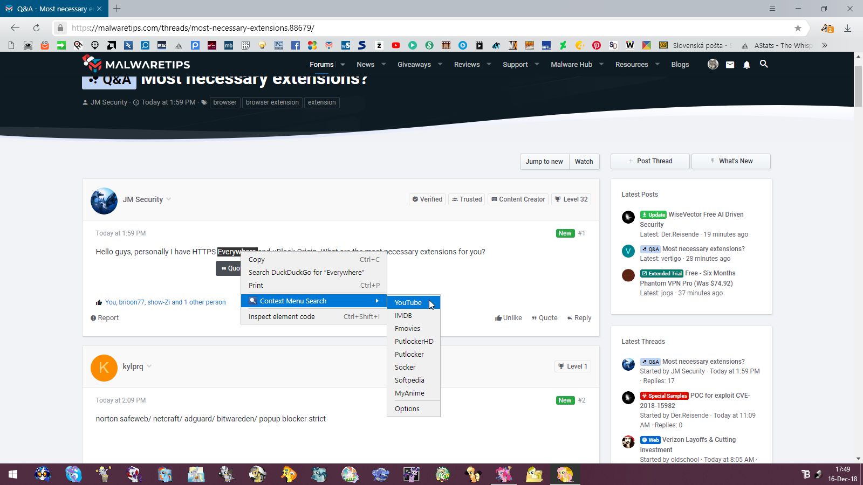This screenshot has height=485, width=863.
Task: Pick YouTube in the Context Menu Search submenu
Action: pos(414,302)
